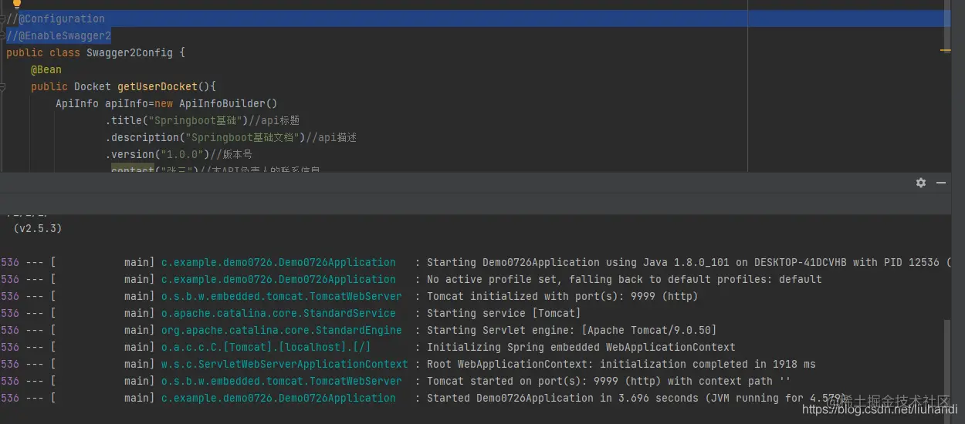Click the 'No active profile set' log message
965x424 pixels.
pos(624,279)
